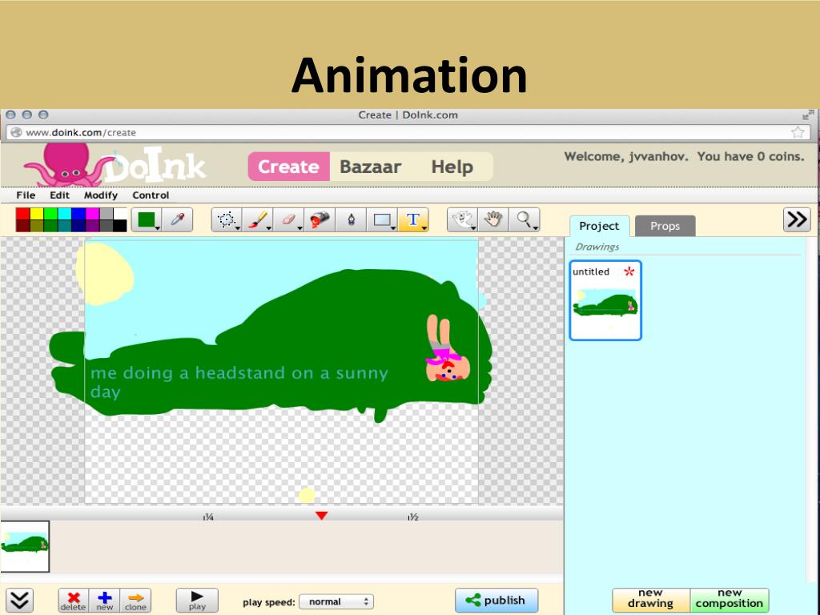Pick the red color swatch
This screenshot has width=820, height=615.
point(22,214)
